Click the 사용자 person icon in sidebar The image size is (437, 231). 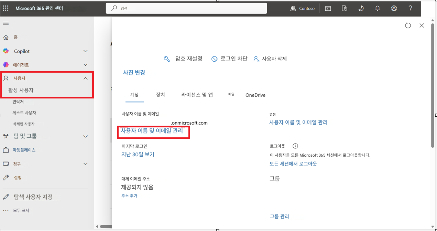(6, 78)
